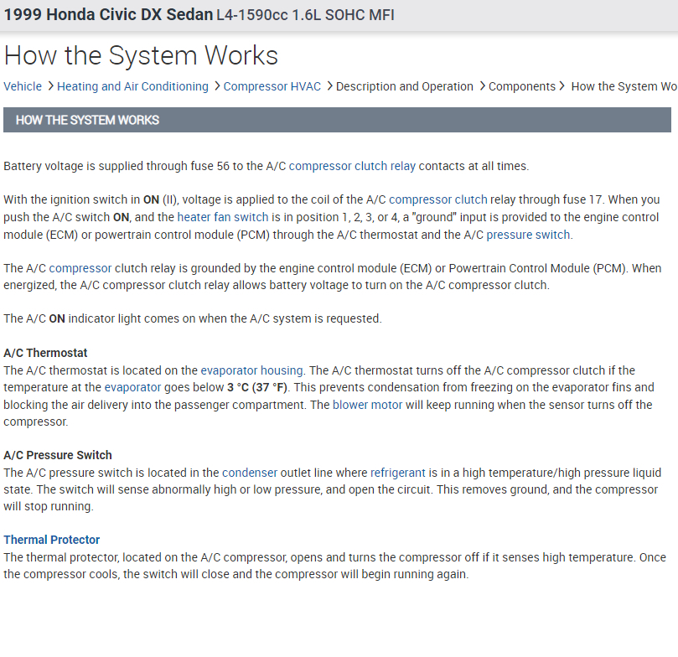Click L4-1590cc 1.6L SOHC MFI engine text
678x657 pixels.
[305, 15]
